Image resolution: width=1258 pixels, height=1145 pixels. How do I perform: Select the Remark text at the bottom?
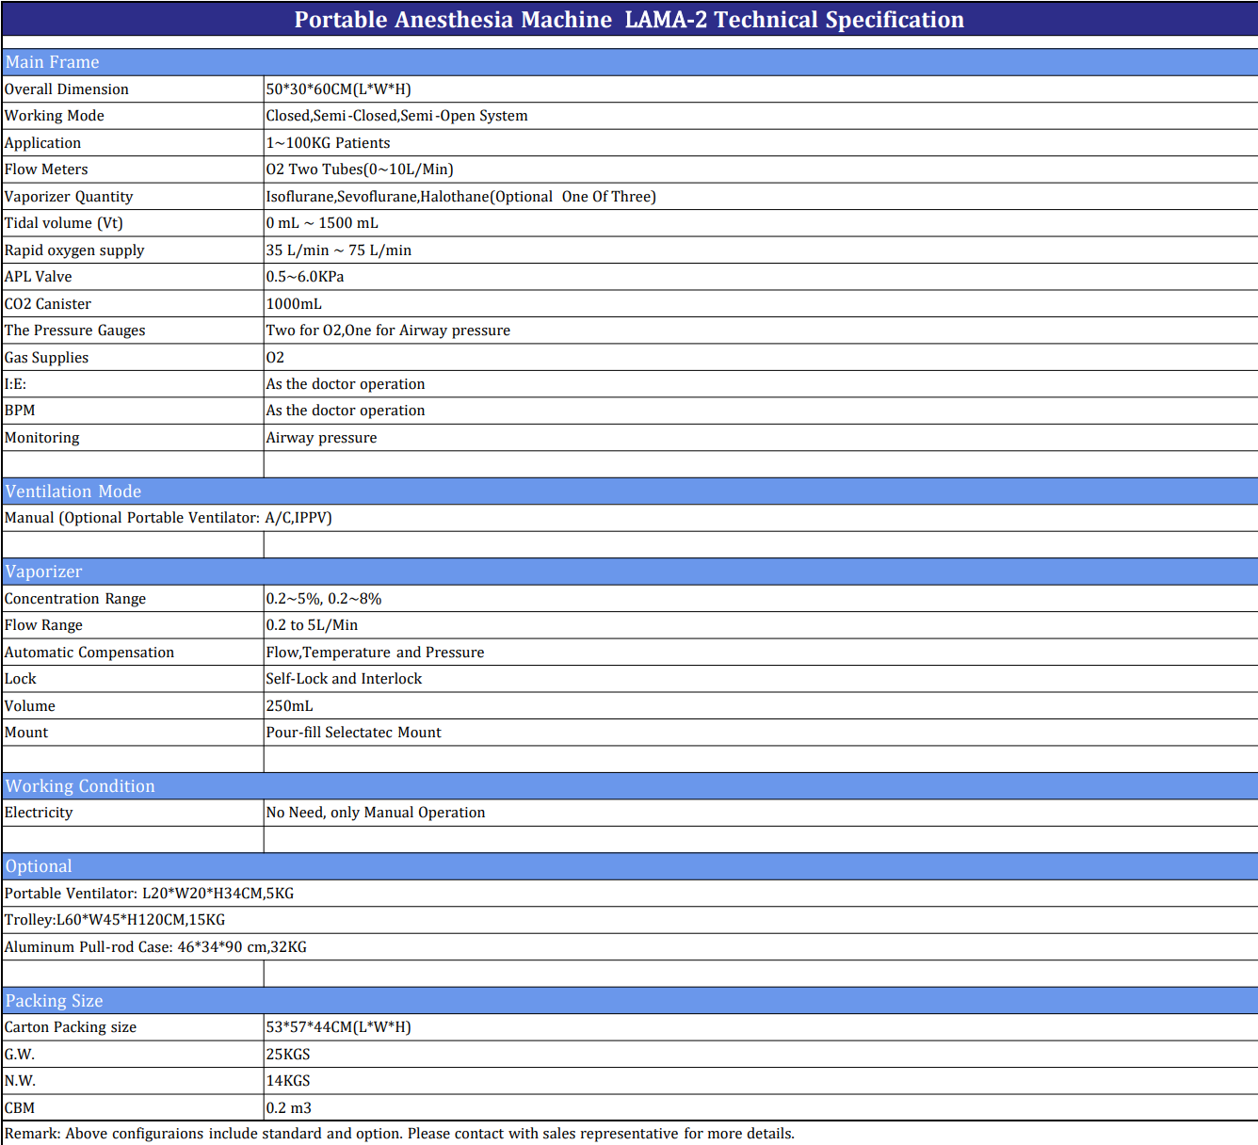point(400,1134)
